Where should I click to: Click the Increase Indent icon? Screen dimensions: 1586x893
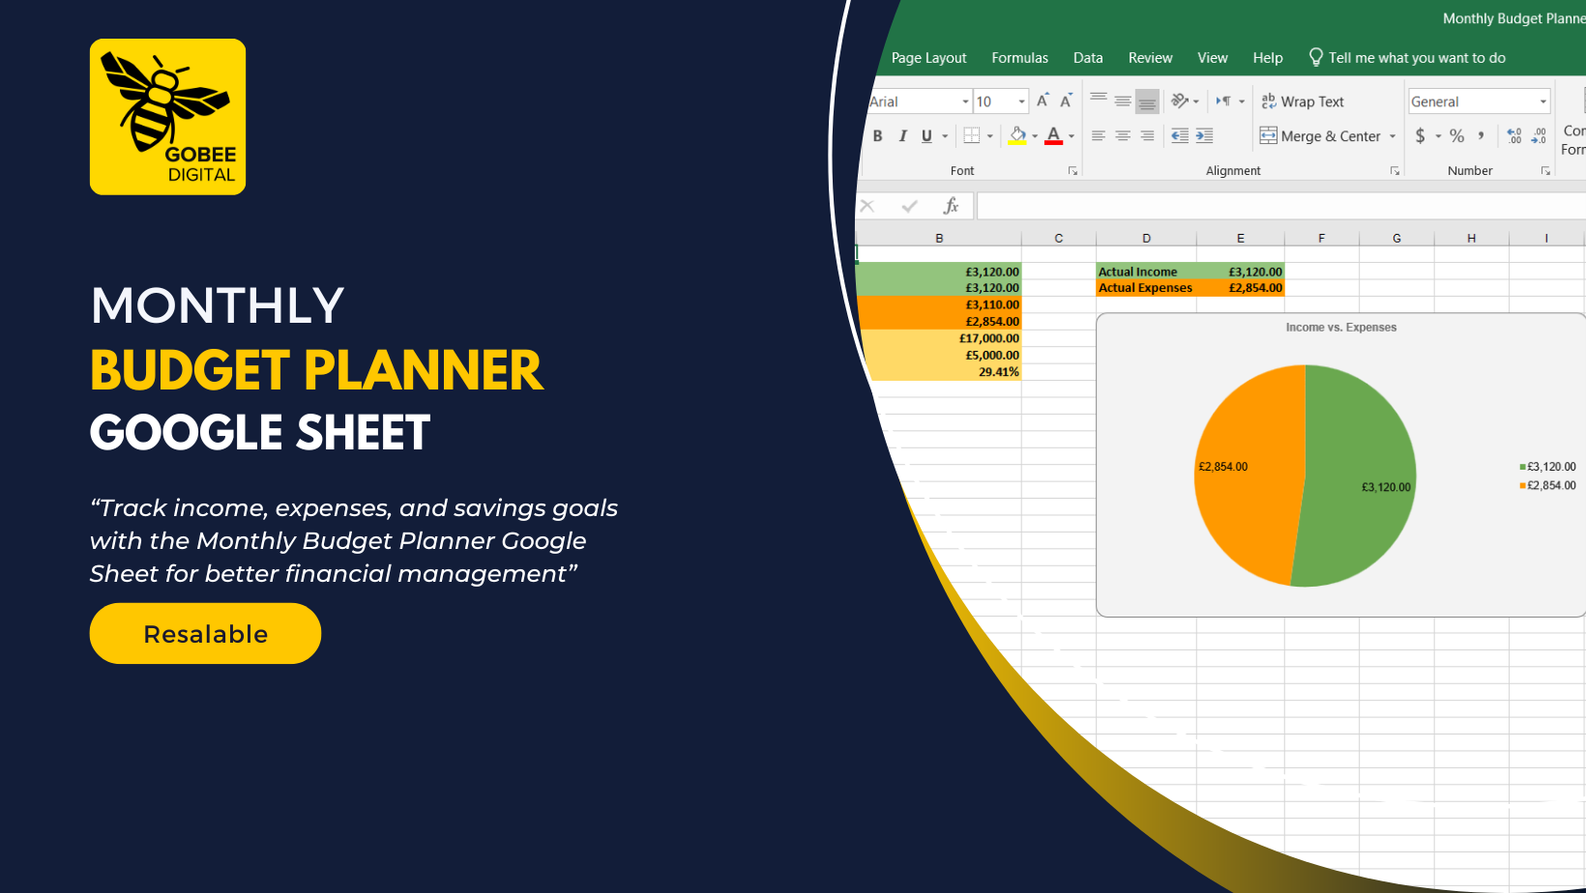pyautogui.click(x=1204, y=136)
